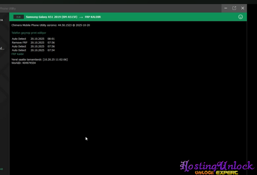This screenshot has width=257, height=175.
Task: Click the HostingUnlock watermark logo
Action: (217, 166)
